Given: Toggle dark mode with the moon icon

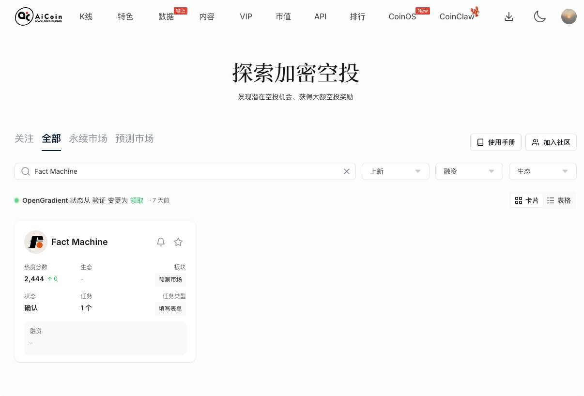Looking at the screenshot, I should coord(540,16).
